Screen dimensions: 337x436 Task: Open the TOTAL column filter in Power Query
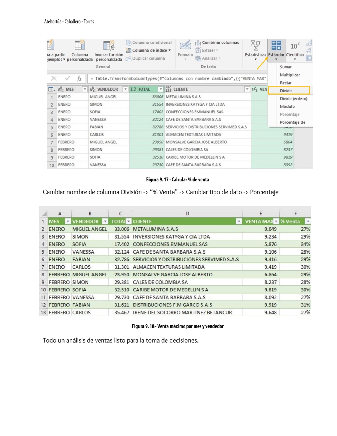click(x=161, y=89)
